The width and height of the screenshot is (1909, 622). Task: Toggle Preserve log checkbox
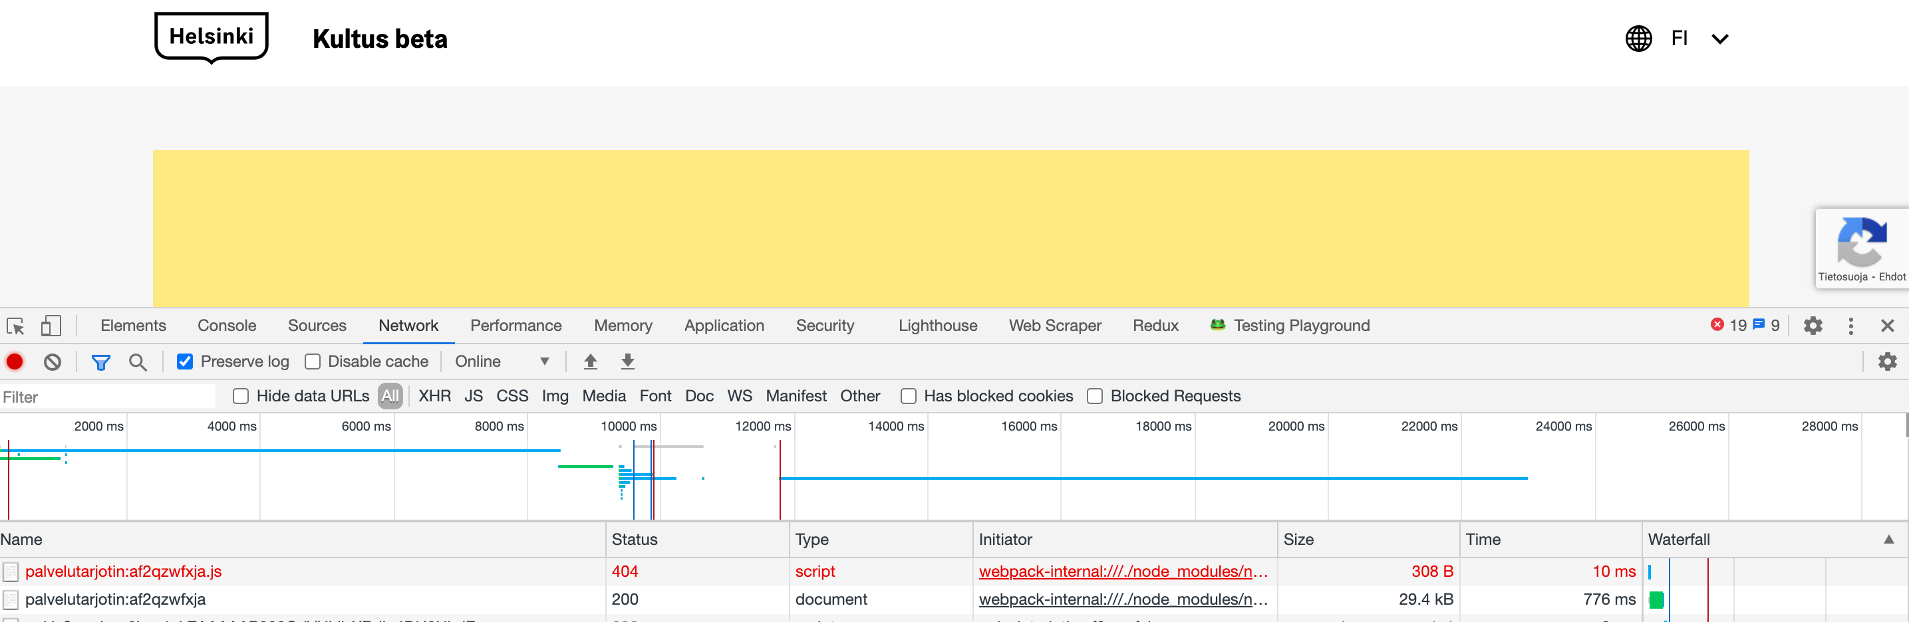point(184,362)
